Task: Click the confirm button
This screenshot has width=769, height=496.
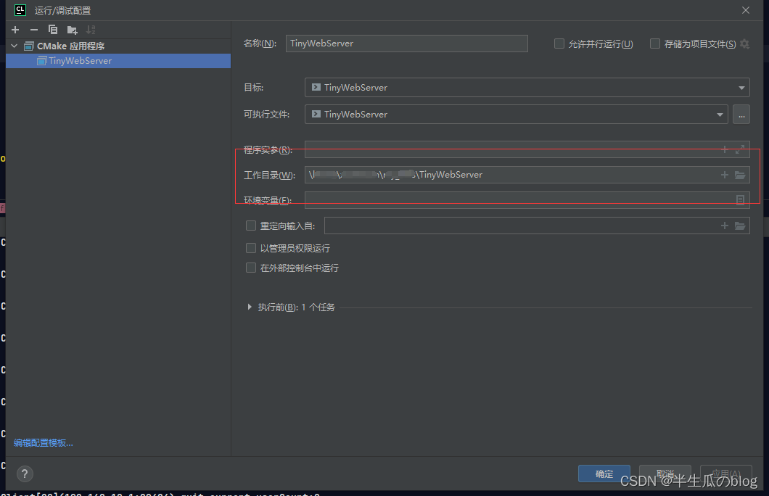Action: 604,473
